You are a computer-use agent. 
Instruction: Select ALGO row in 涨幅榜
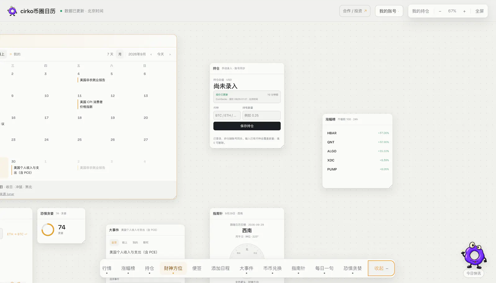[x=358, y=151]
